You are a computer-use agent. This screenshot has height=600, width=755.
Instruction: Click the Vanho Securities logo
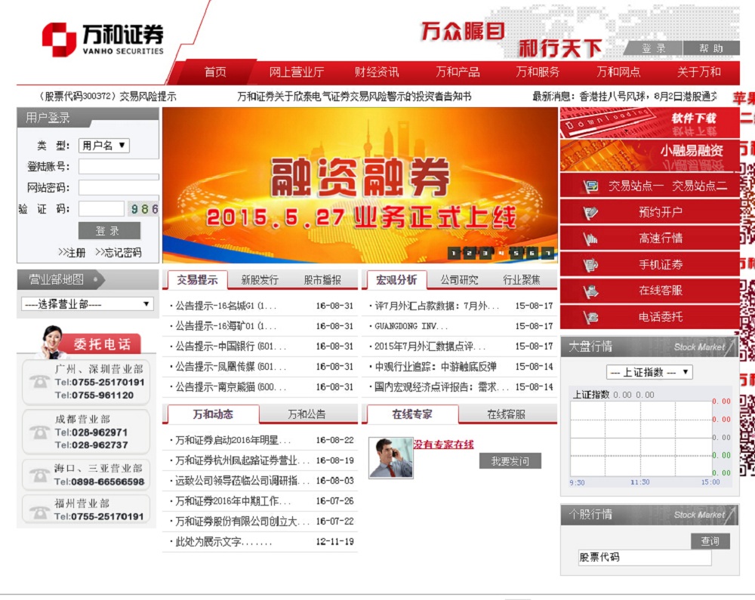(x=103, y=39)
